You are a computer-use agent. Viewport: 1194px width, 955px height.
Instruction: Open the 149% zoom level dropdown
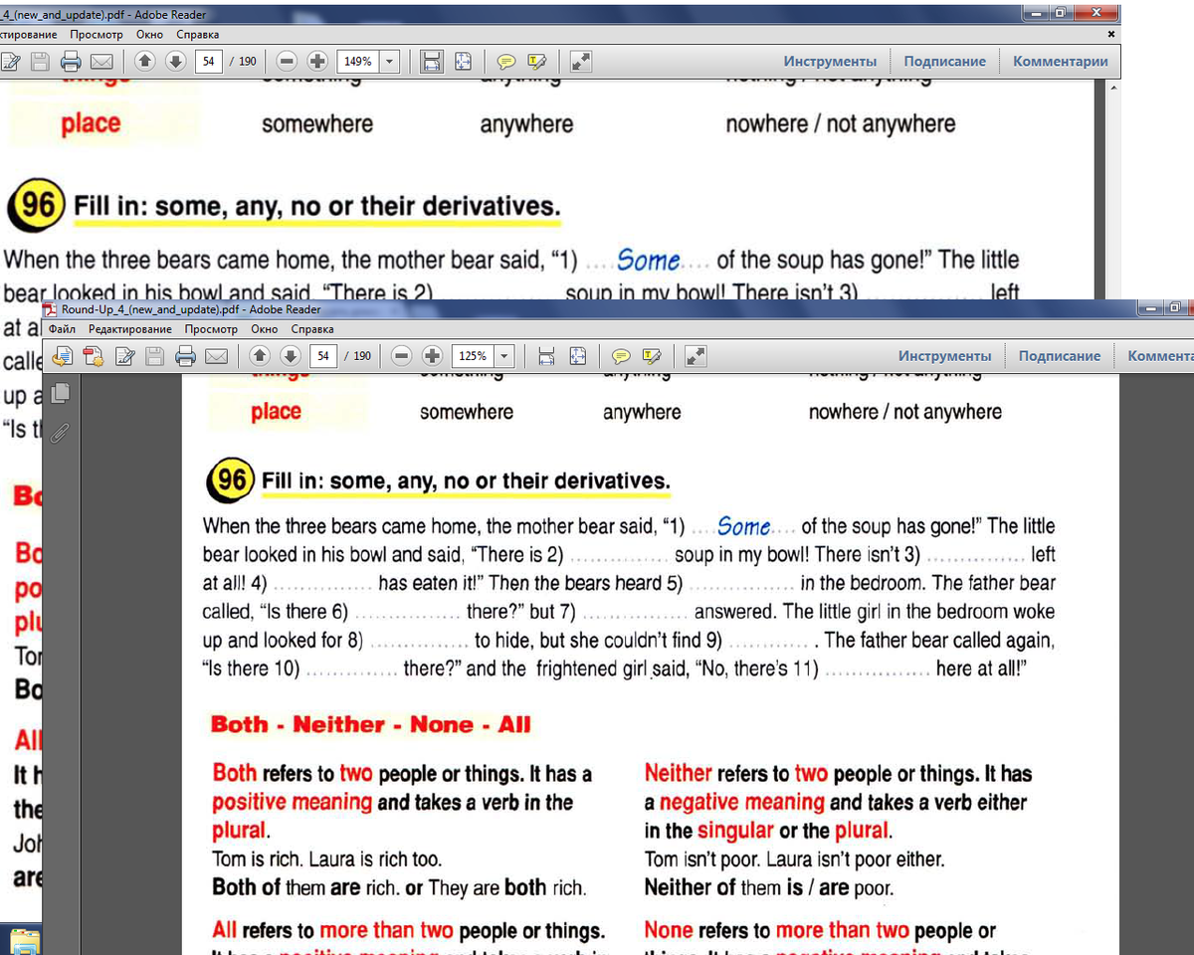tap(389, 62)
